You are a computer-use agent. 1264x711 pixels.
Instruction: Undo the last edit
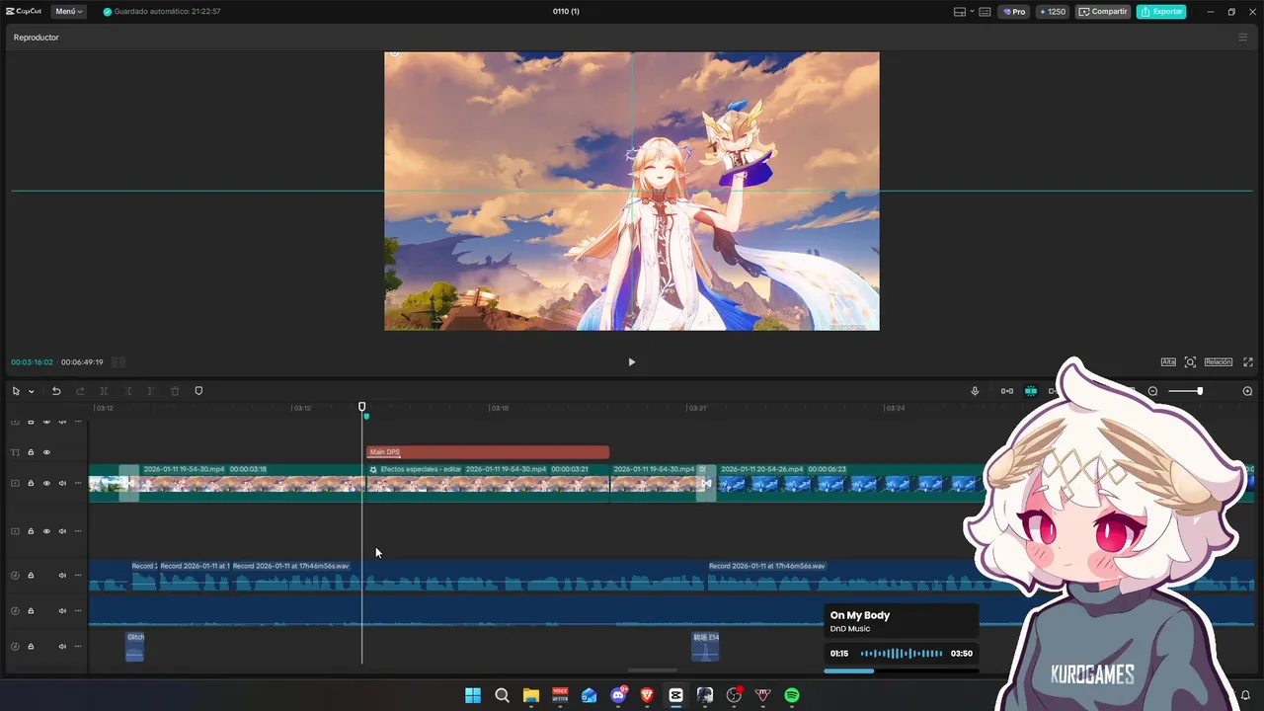click(56, 391)
